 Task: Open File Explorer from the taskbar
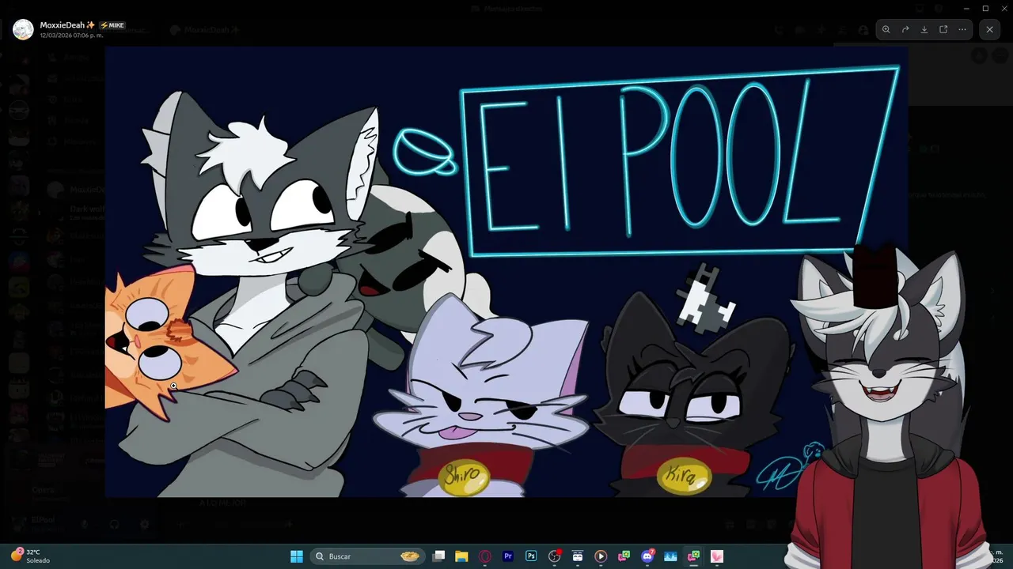(462, 556)
